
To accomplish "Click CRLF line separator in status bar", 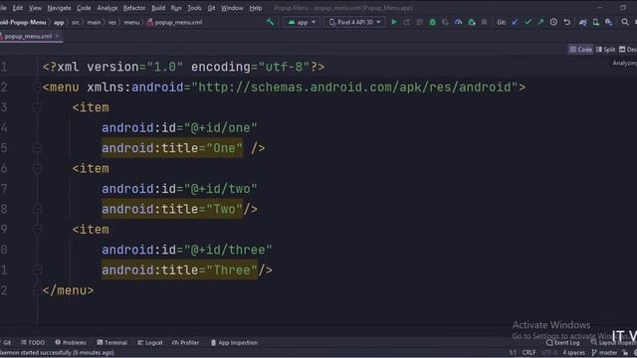I will coord(529,352).
